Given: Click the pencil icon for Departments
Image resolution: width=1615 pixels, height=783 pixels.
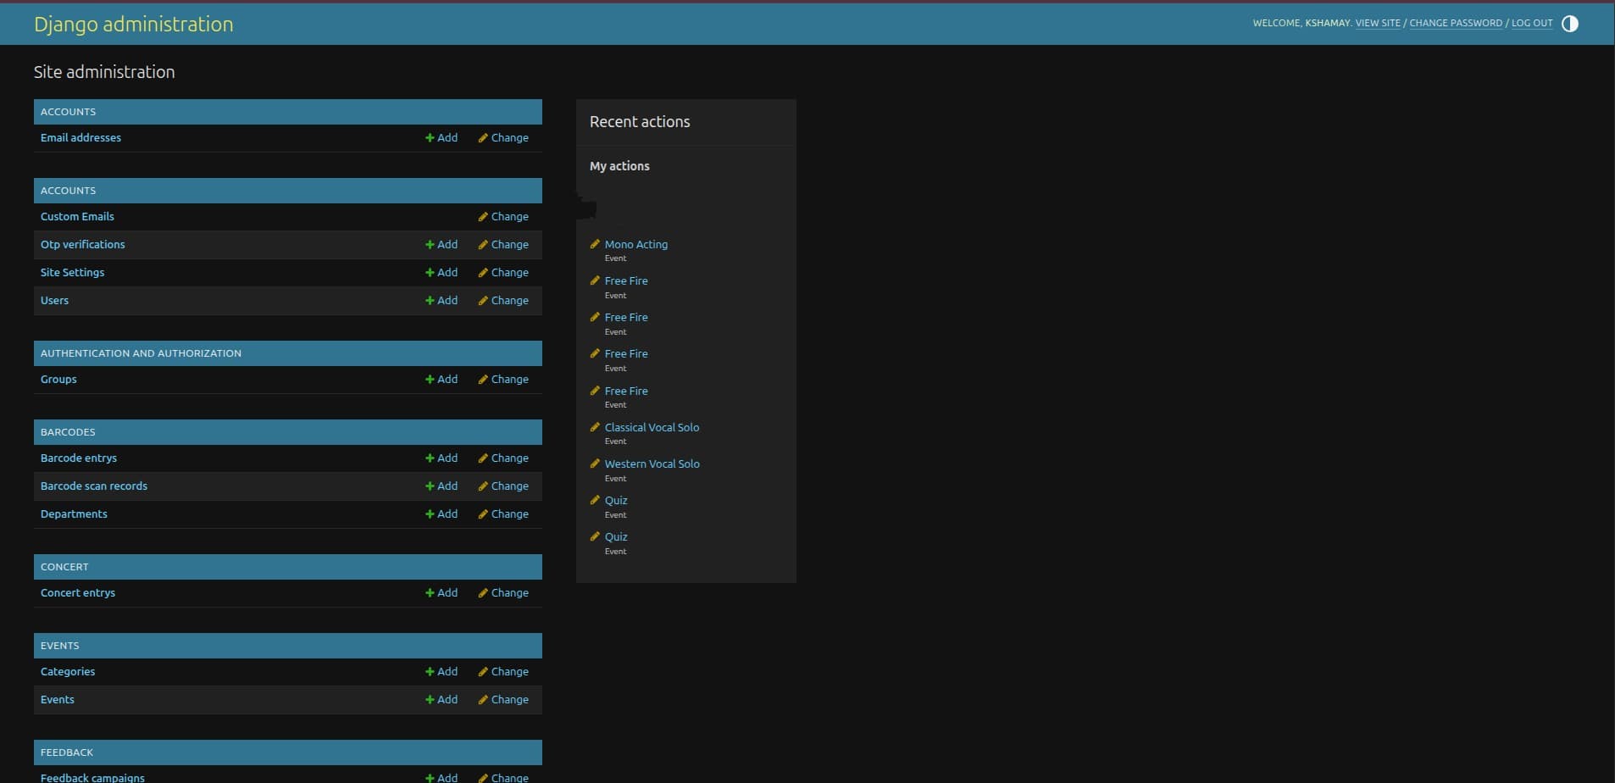Looking at the screenshot, I should (483, 514).
